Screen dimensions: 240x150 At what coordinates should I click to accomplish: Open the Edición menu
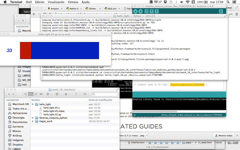tap(40, 2)
